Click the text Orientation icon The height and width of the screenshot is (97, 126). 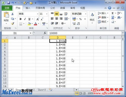coord(63,23)
